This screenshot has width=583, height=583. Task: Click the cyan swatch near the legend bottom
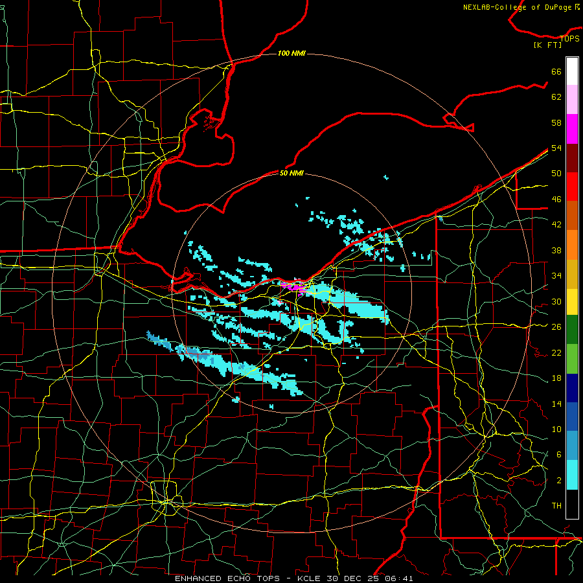[x=572, y=475]
